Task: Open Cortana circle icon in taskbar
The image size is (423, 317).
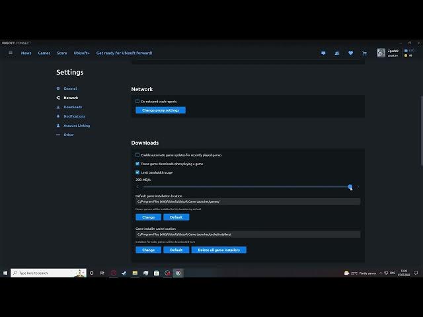Action: tap(92, 273)
